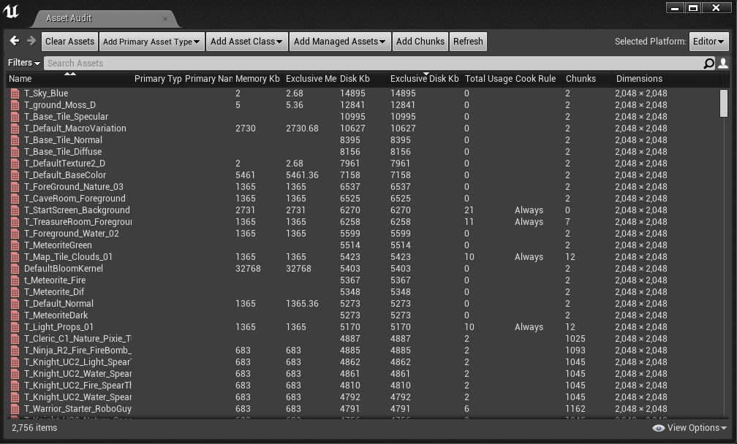Screen dimensions: 737x444
Task: Click the asset icon beside T_Light_Props_01
Action: [x=15, y=326]
